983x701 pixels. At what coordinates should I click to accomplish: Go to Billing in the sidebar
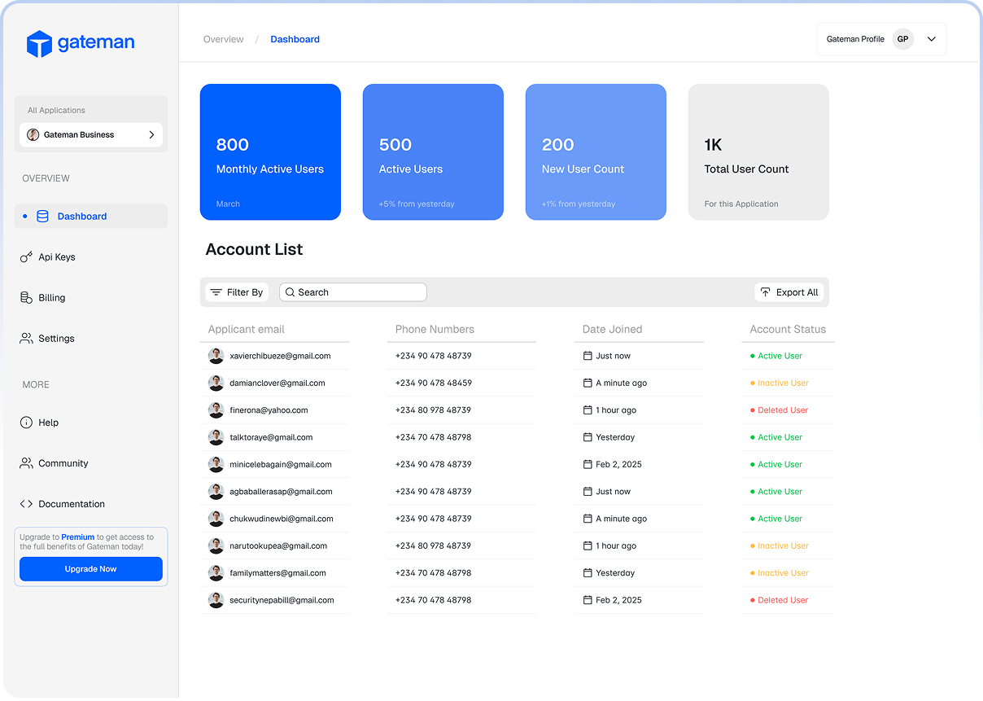coord(52,298)
